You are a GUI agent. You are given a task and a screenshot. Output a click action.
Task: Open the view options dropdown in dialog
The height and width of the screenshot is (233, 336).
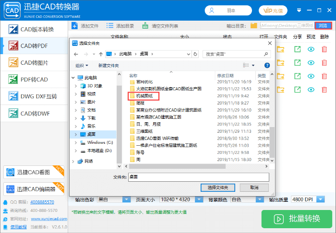(253, 65)
